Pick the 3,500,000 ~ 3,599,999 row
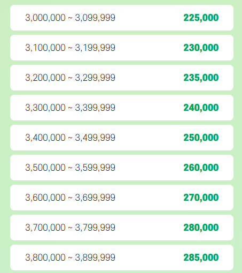Screen dimensions: 242x273 point(122,168)
